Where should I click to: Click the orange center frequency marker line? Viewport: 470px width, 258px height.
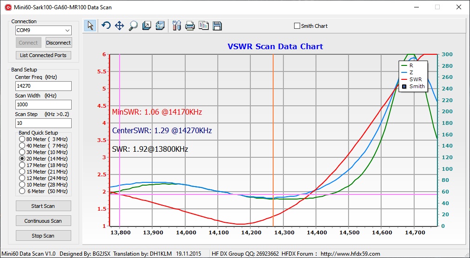click(x=273, y=140)
